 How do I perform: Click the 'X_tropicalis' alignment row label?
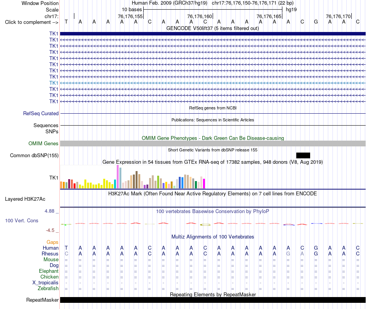click(x=45, y=283)
